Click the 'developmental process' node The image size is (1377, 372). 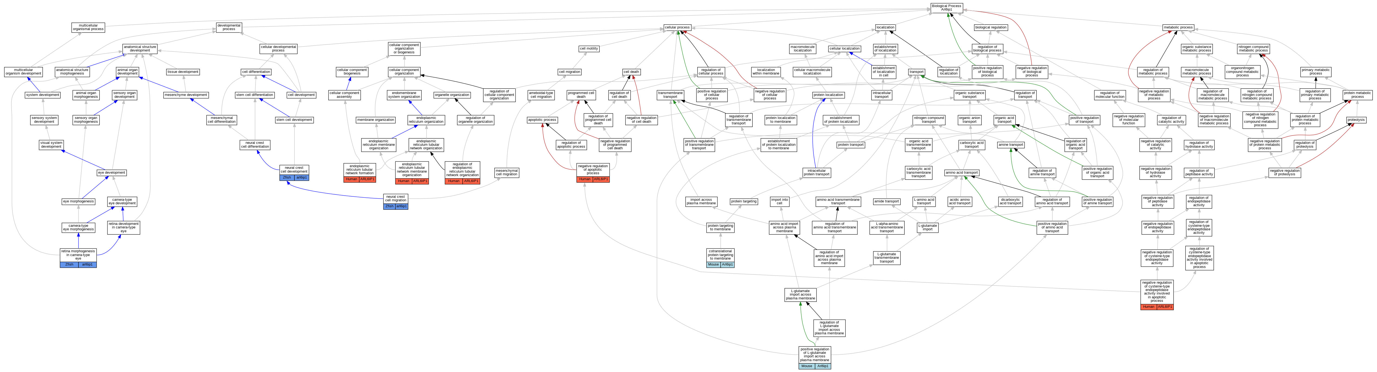click(229, 27)
